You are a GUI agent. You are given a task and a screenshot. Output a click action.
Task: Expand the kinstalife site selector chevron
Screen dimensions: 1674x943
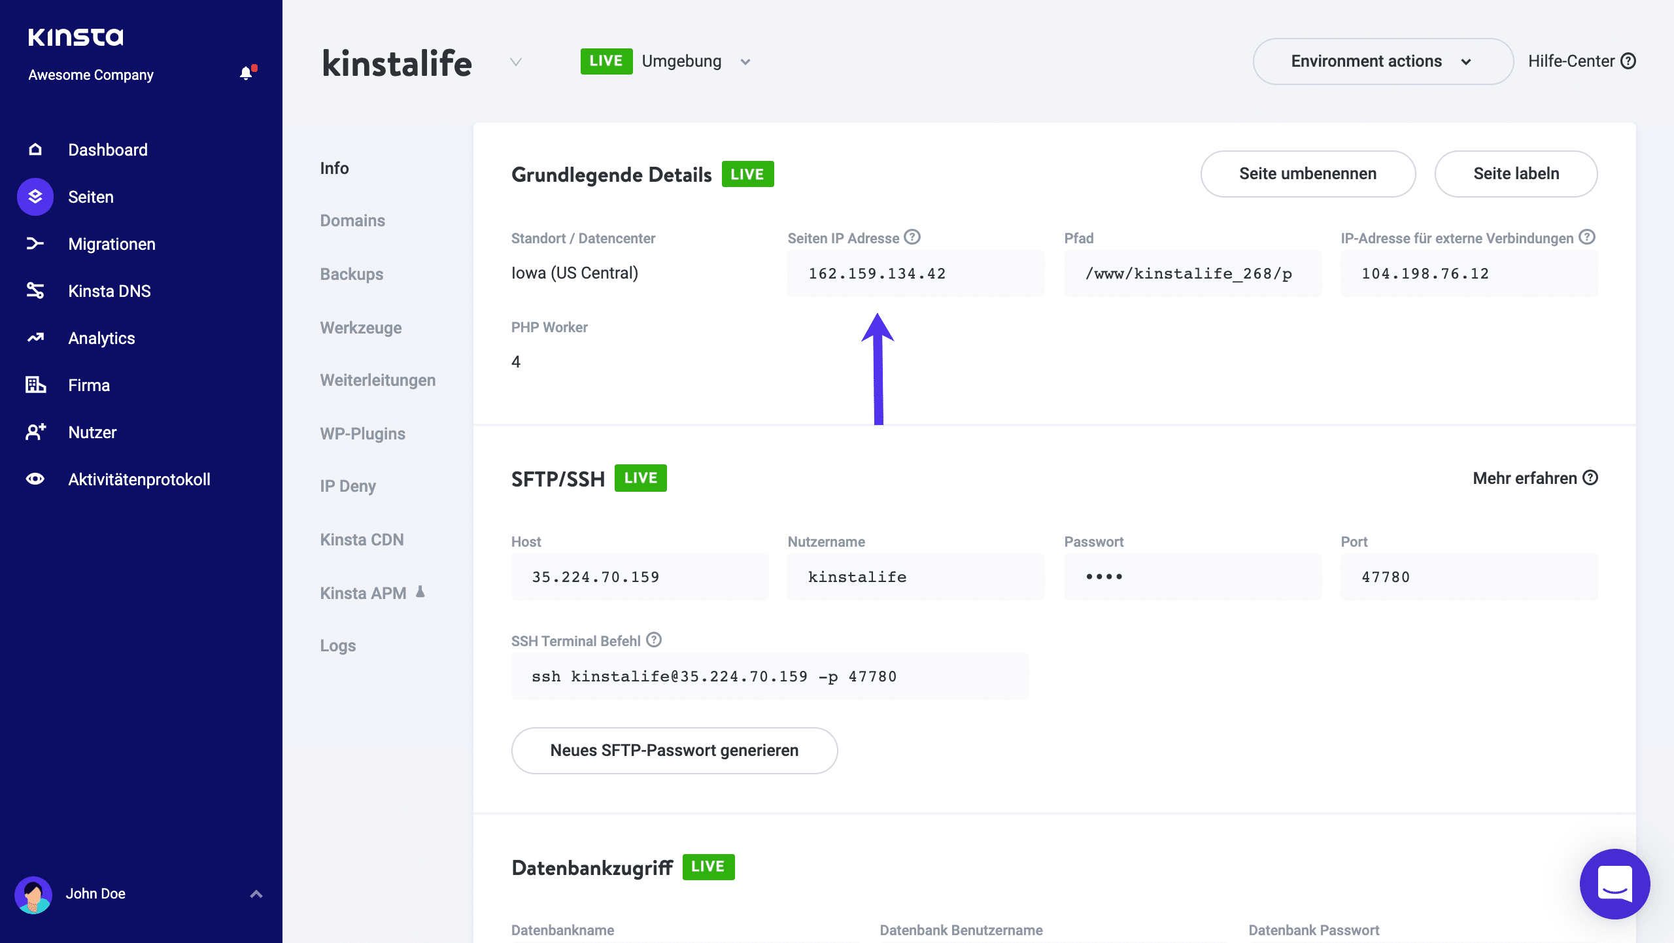pos(516,62)
